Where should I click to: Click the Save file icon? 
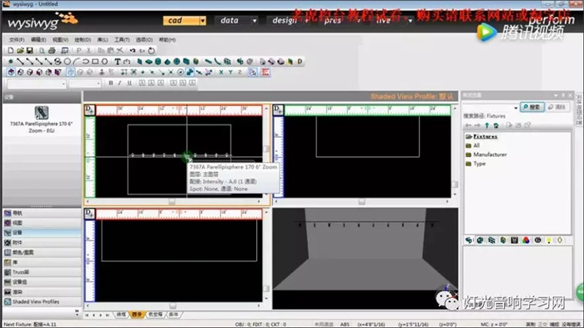[29, 50]
